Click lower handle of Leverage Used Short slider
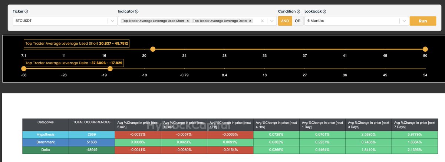Viewport: 445px width, 162px height. click(152, 49)
